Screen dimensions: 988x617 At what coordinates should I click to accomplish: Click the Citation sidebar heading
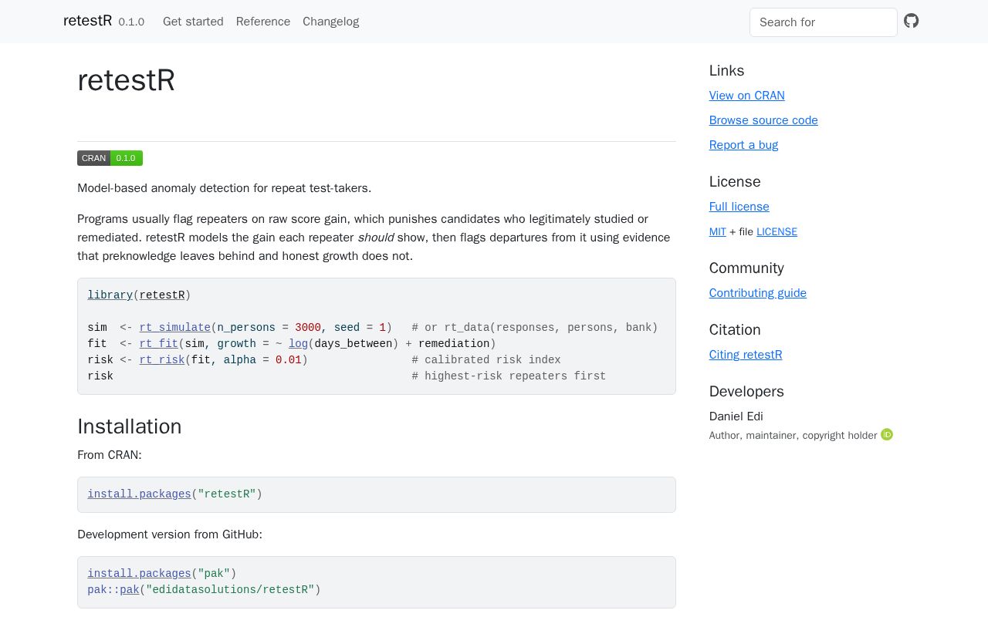735,330
